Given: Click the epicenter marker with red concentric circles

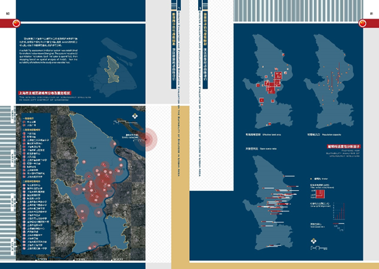Looking at the screenshot, I should coord(145,140).
